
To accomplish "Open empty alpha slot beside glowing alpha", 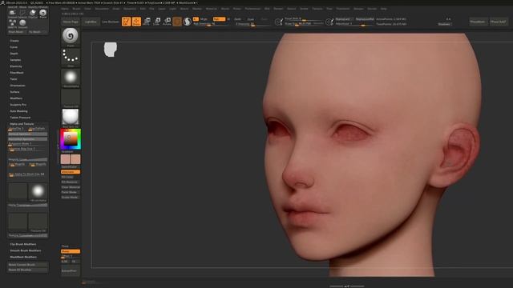I will click(18, 191).
